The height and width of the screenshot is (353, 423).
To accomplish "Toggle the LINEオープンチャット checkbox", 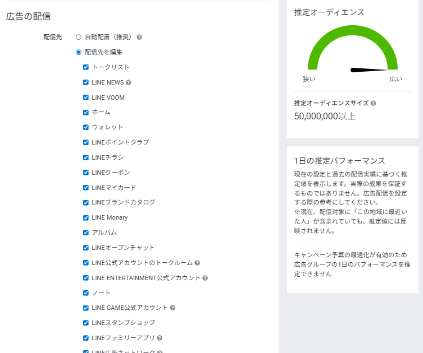I will click(86, 248).
